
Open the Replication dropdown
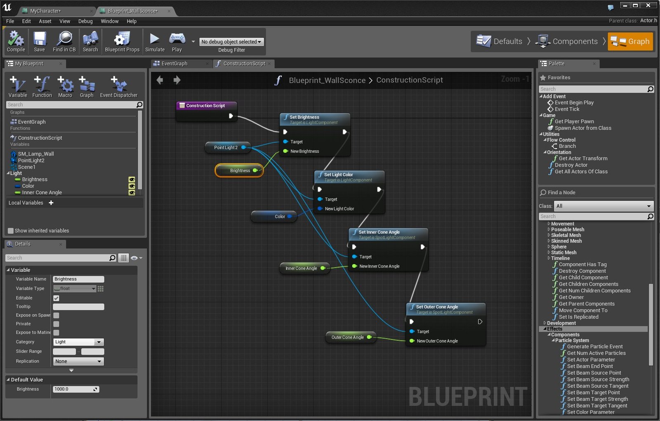pyautogui.click(x=78, y=362)
